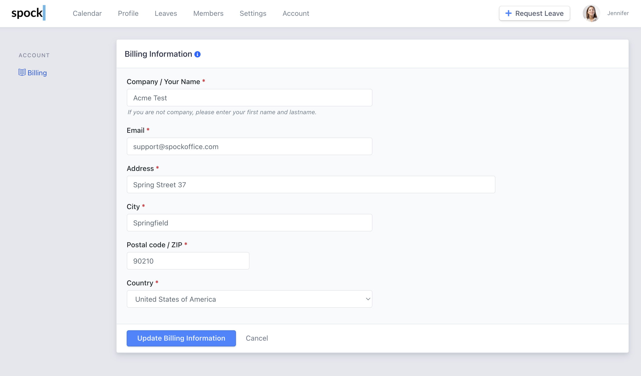Click Jennifer's profile avatar

click(x=591, y=13)
